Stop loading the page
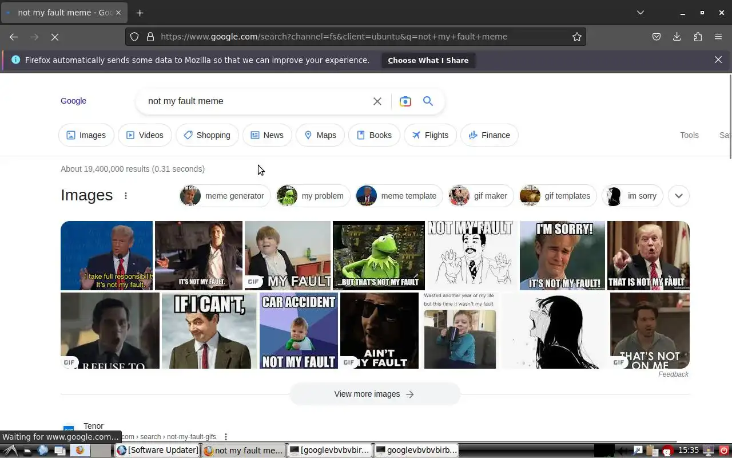 pos(55,37)
